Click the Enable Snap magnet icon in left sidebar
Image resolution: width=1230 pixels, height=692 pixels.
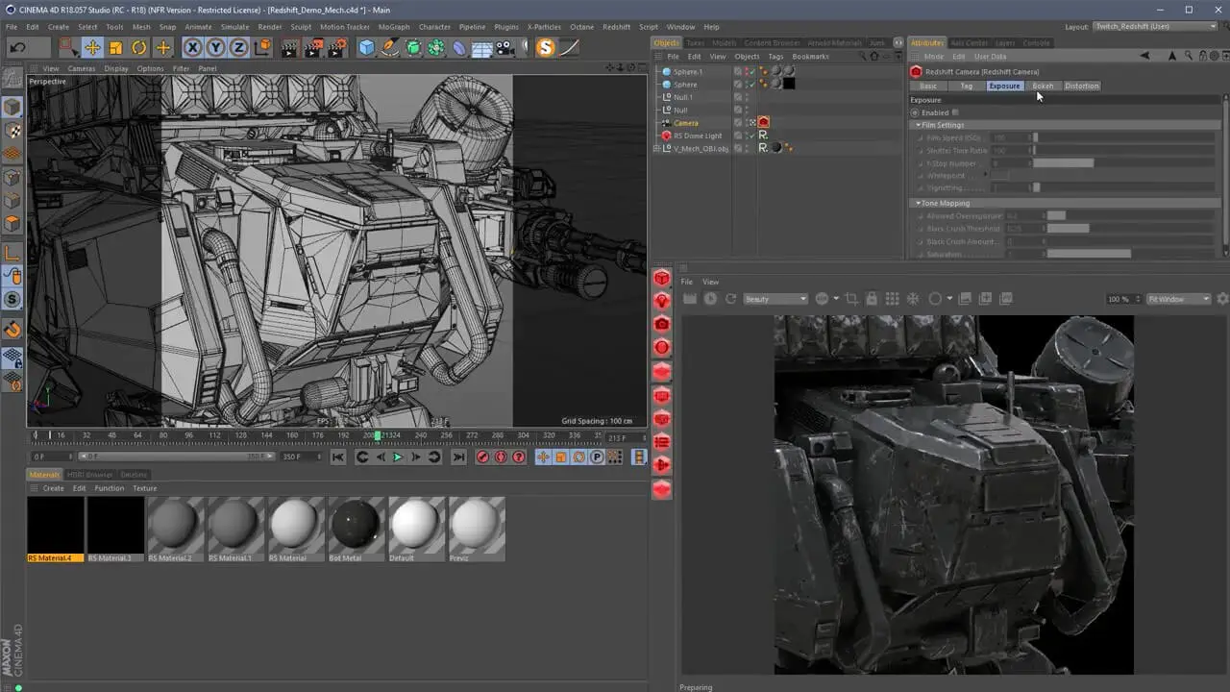(12, 329)
